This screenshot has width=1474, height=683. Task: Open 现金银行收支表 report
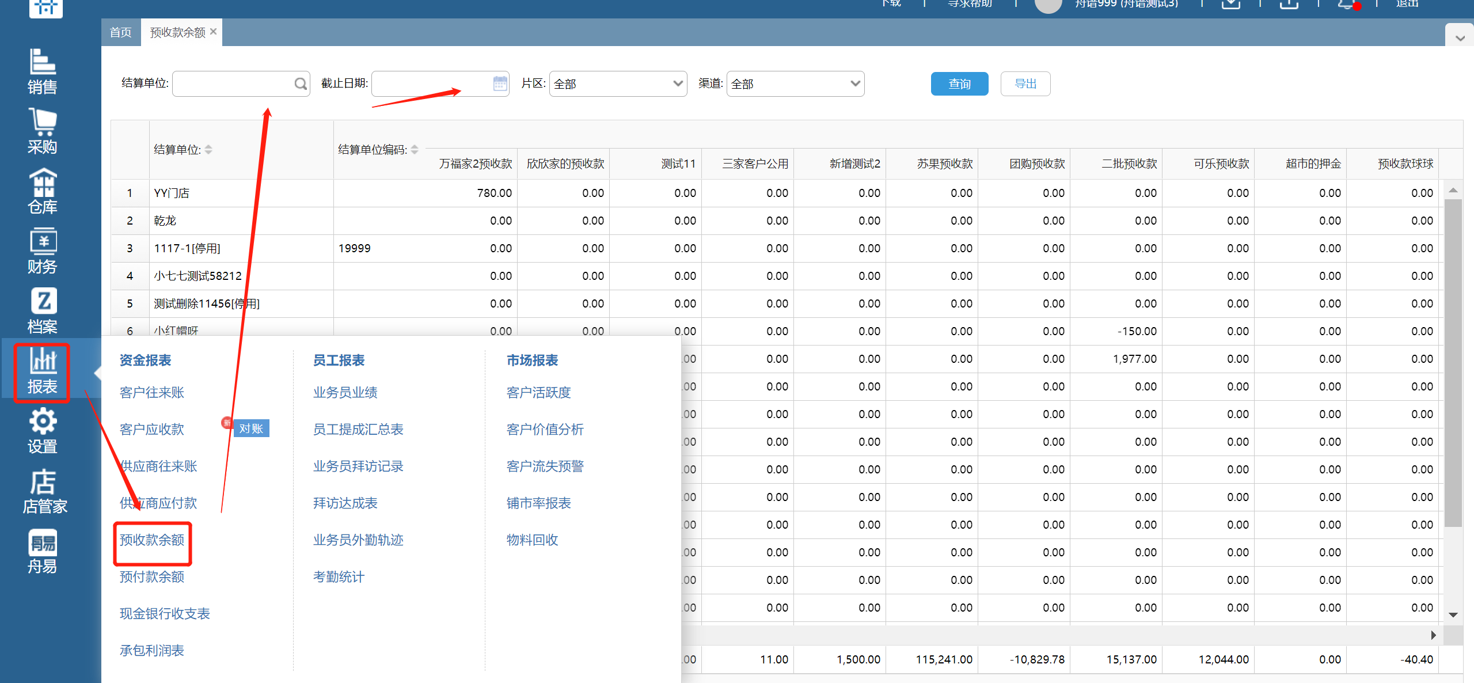click(x=165, y=613)
